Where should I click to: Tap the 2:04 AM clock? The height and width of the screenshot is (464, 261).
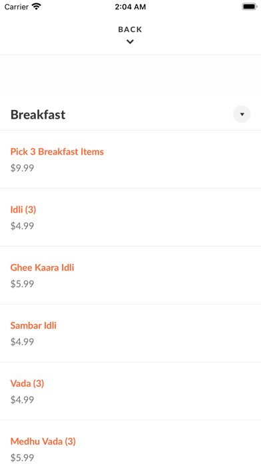(x=130, y=7)
